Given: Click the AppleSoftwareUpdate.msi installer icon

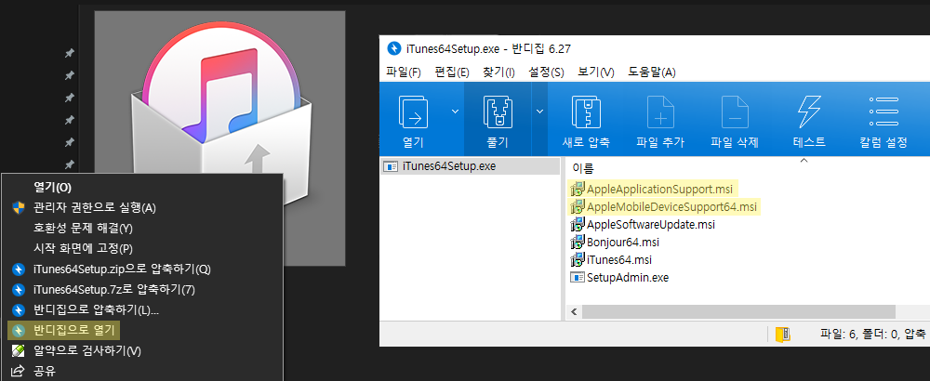Looking at the screenshot, I should [578, 225].
